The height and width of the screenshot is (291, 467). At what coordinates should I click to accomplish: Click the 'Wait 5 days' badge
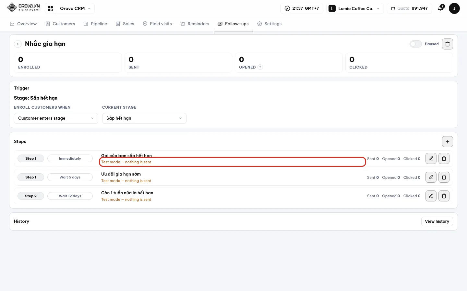point(70,177)
